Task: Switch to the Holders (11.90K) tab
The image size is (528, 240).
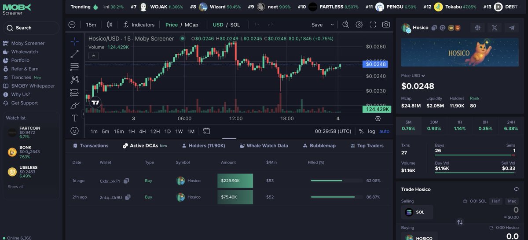Action: (x=203, y=146)
